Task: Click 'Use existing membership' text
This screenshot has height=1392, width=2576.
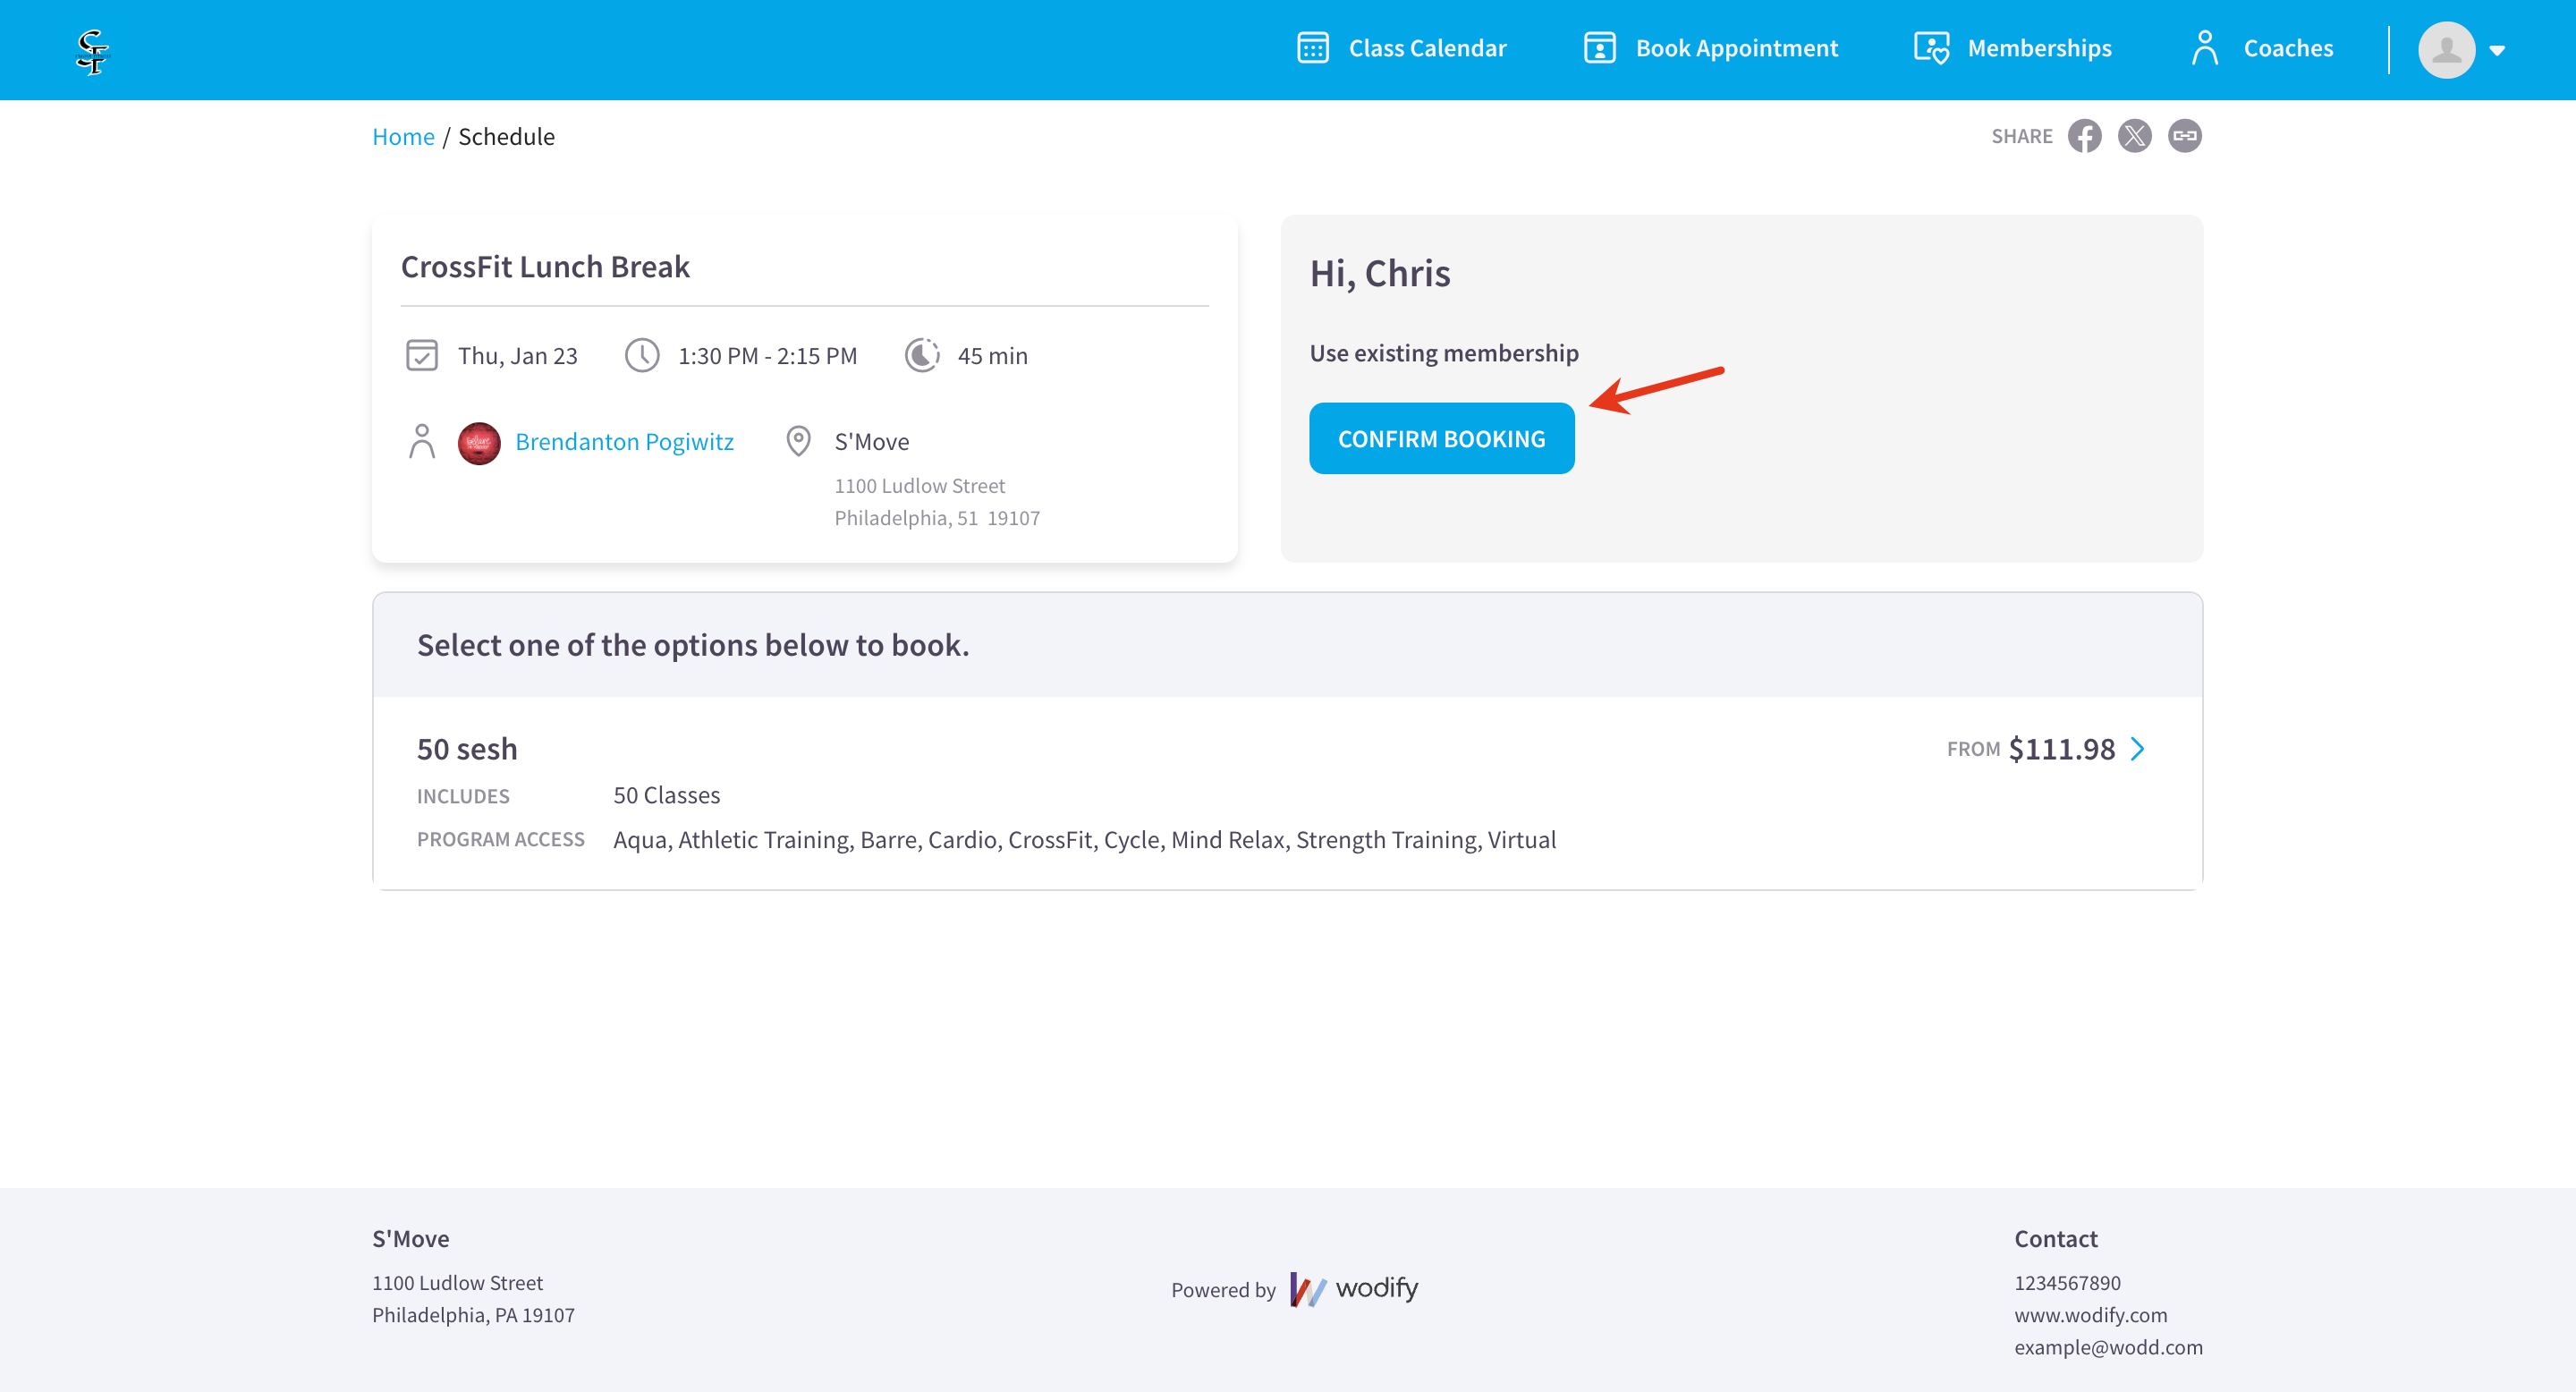Action: click(x=1444, y=353)
